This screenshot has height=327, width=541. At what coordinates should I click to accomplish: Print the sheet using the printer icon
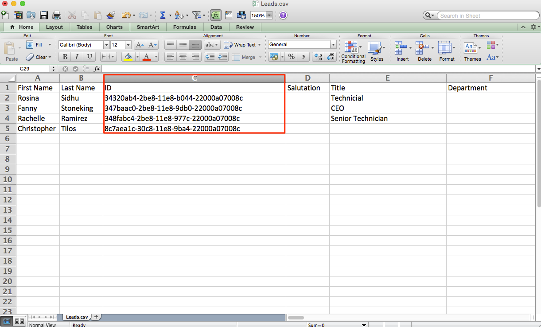[x=57, y=16]
